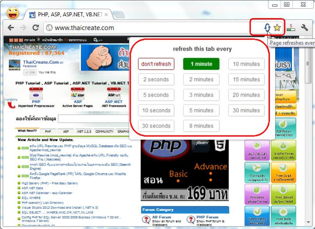Close the ThaiCreate browser tab
The height and width of the screenshot is (229, 315).
point(106,15)
